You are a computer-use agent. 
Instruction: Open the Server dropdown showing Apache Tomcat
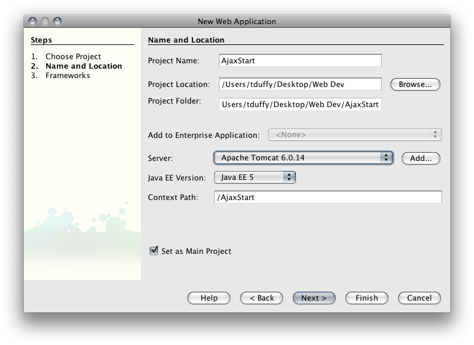pyautogui.click(x=304, y=158)
